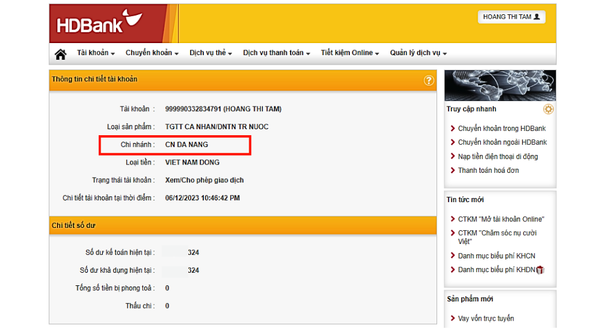Open the Tiết kiệm Online menu
Viewport: 598px width, 329px height.
[350, 53]
